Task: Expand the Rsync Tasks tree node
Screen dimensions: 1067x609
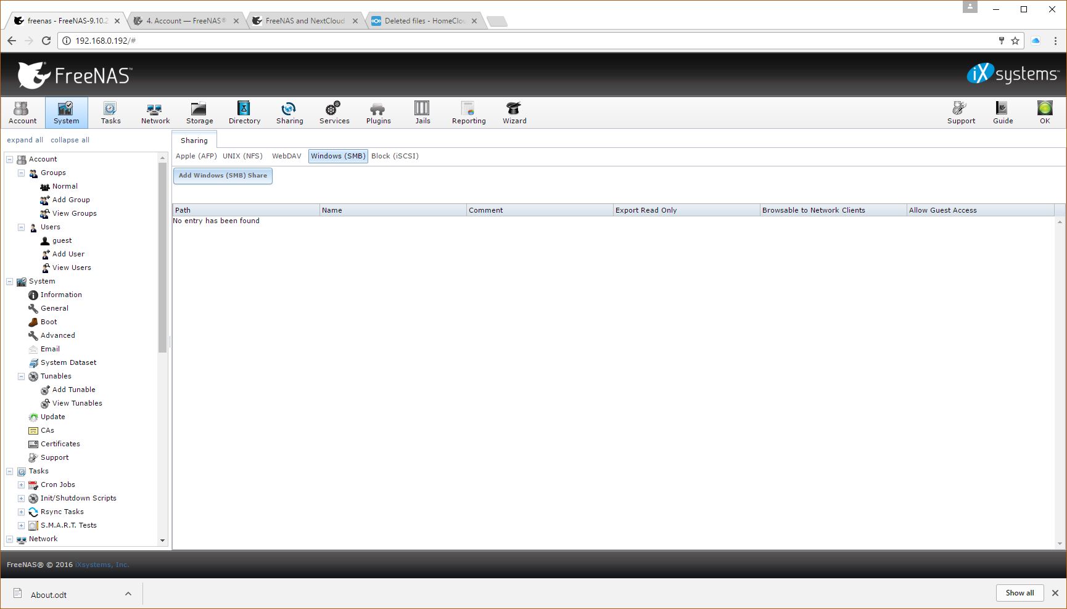Action: click(x=22, y=512)
